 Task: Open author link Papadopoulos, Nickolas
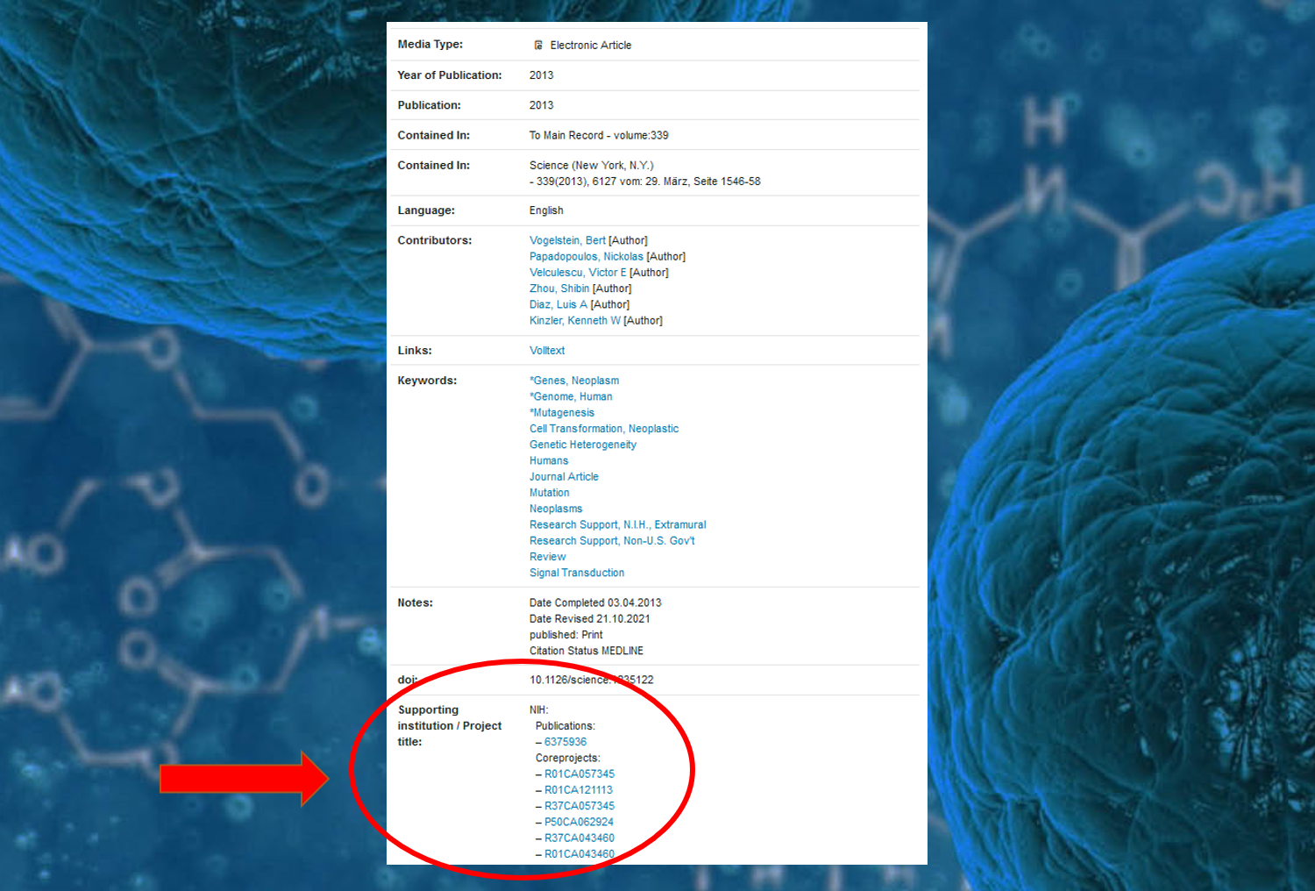click(x=586, y=257)
